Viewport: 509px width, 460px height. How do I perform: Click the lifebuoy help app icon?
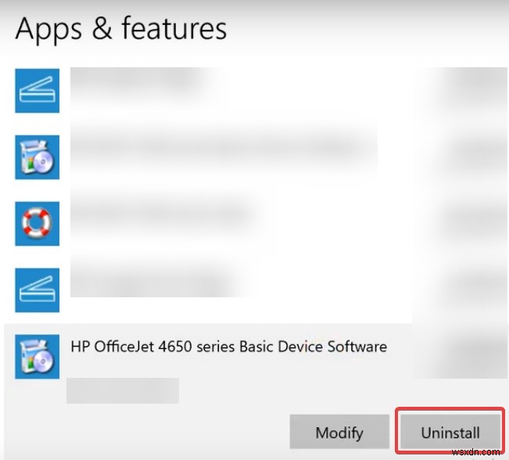pos(37,224)
